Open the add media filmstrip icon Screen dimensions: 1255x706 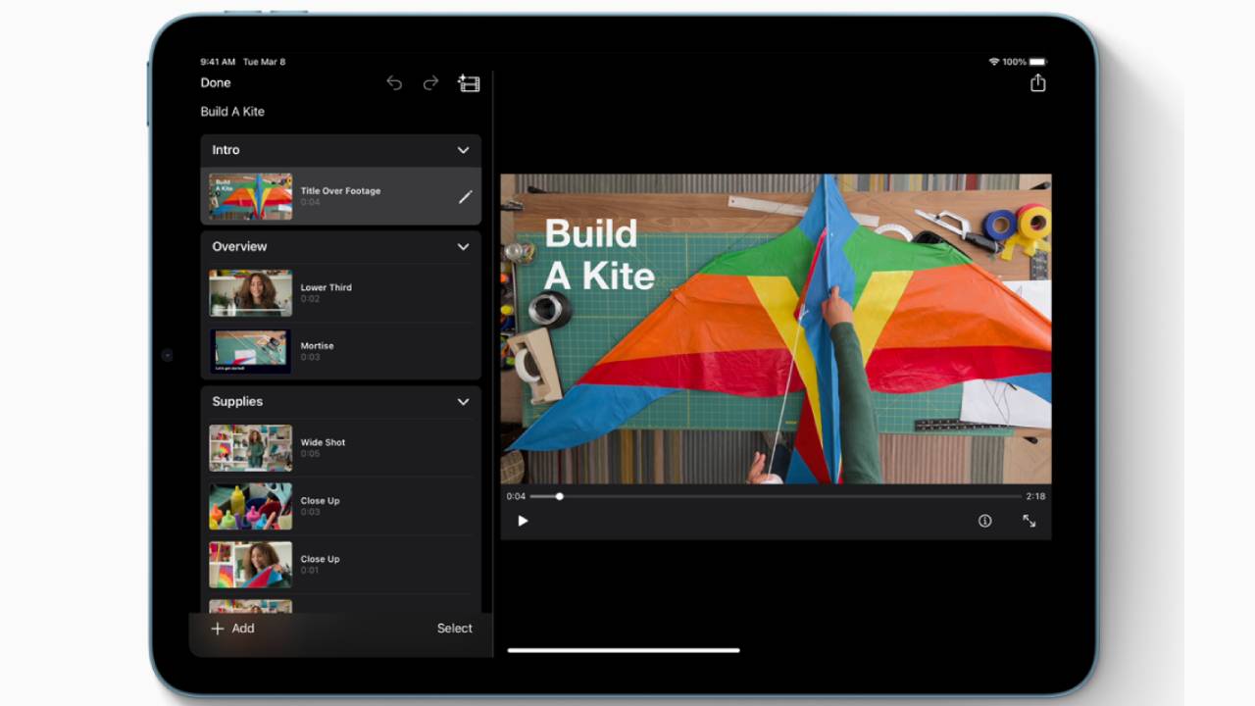pos(469,83)
